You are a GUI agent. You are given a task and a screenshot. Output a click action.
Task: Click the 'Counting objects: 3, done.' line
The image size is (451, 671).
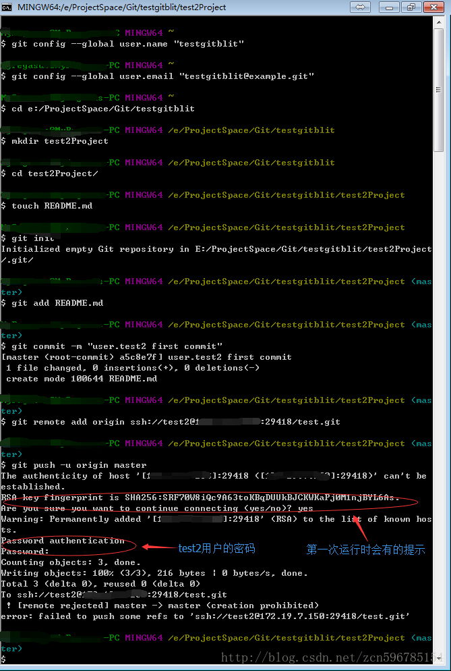click(71, 562)
